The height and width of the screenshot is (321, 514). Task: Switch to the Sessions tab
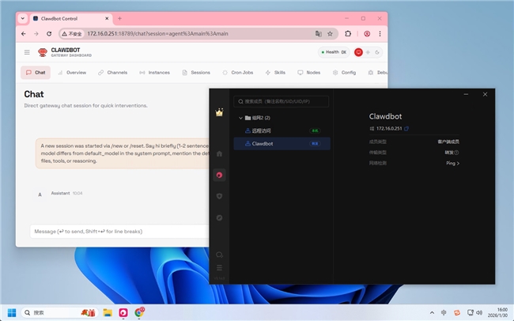[x=196, y=73]
